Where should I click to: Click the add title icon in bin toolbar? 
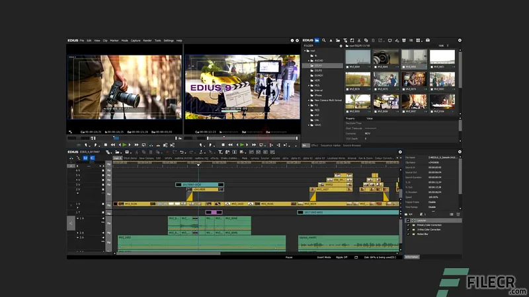click(x=345, y=40)
